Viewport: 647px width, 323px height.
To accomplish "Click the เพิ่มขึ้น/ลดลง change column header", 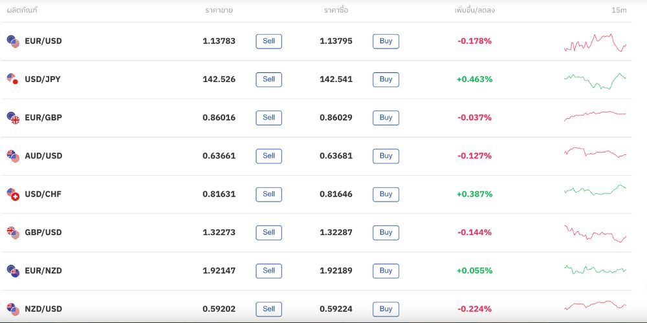I will (475, 10).
